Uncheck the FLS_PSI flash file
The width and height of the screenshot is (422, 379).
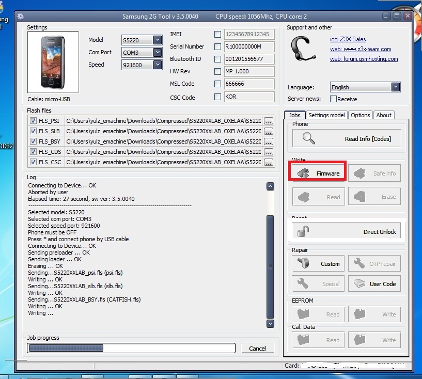click(33, 121)
